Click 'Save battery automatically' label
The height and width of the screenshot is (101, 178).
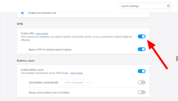(x=43, y=83)
